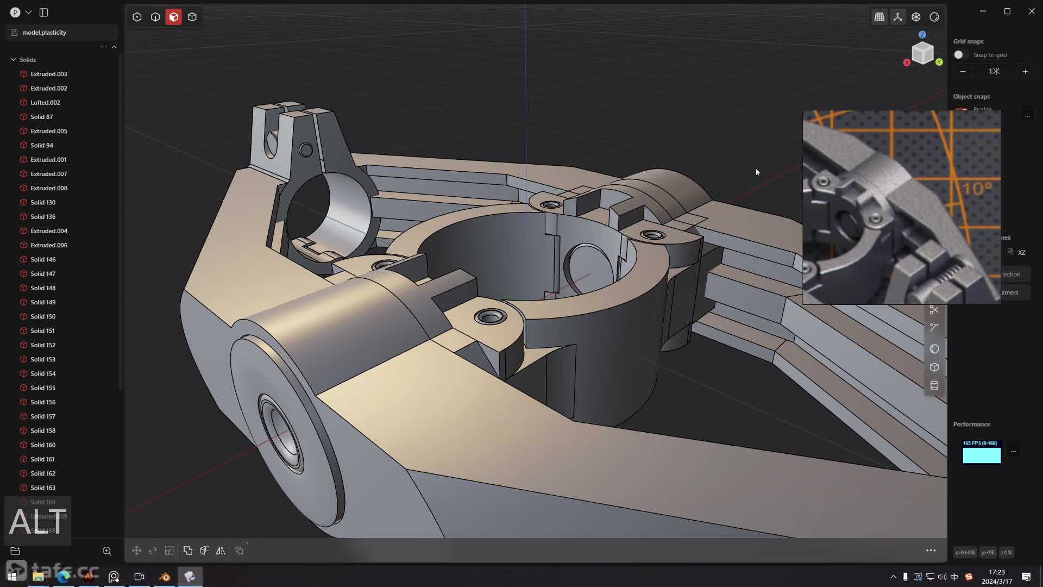This screenshot has height=587, width=1043.
Task: Open Object snaps more options
Action: click(x=1027, y=116)
